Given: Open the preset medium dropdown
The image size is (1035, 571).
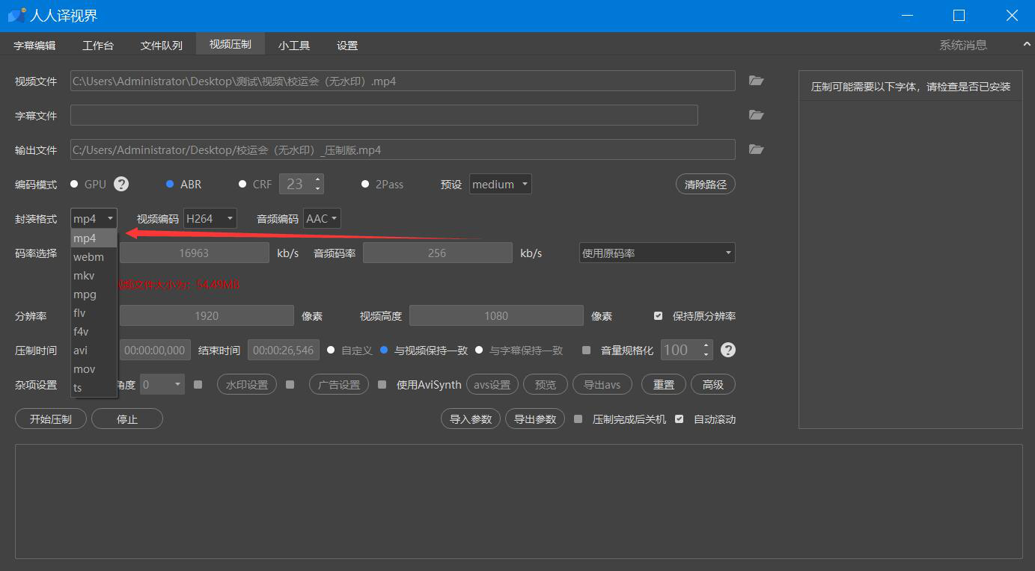Looking at the screenshot, I should pos(500,184).
